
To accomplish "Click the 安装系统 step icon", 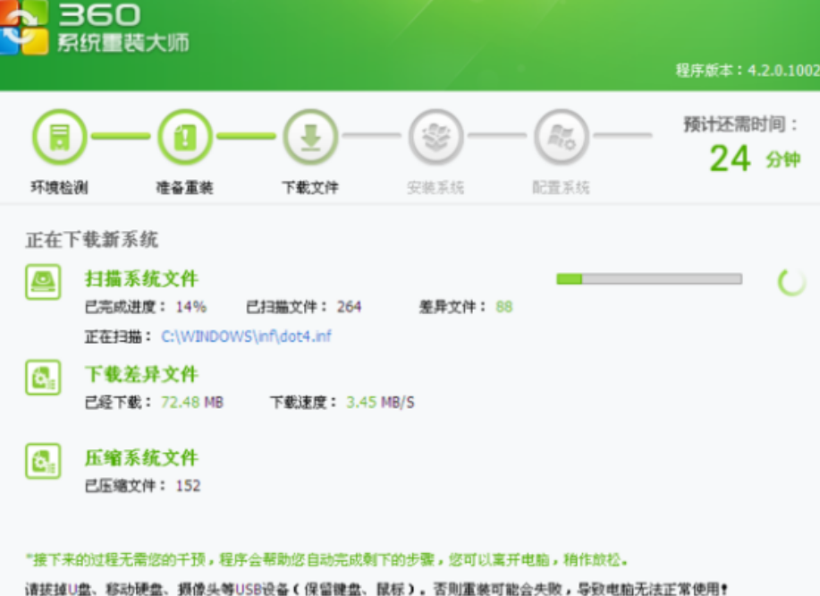I will (435, 138).
